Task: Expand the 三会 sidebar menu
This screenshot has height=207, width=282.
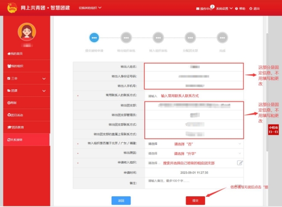Action: [x=27, y=79]
